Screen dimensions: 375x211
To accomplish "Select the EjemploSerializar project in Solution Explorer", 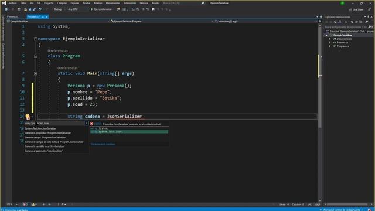I will 343,35.
